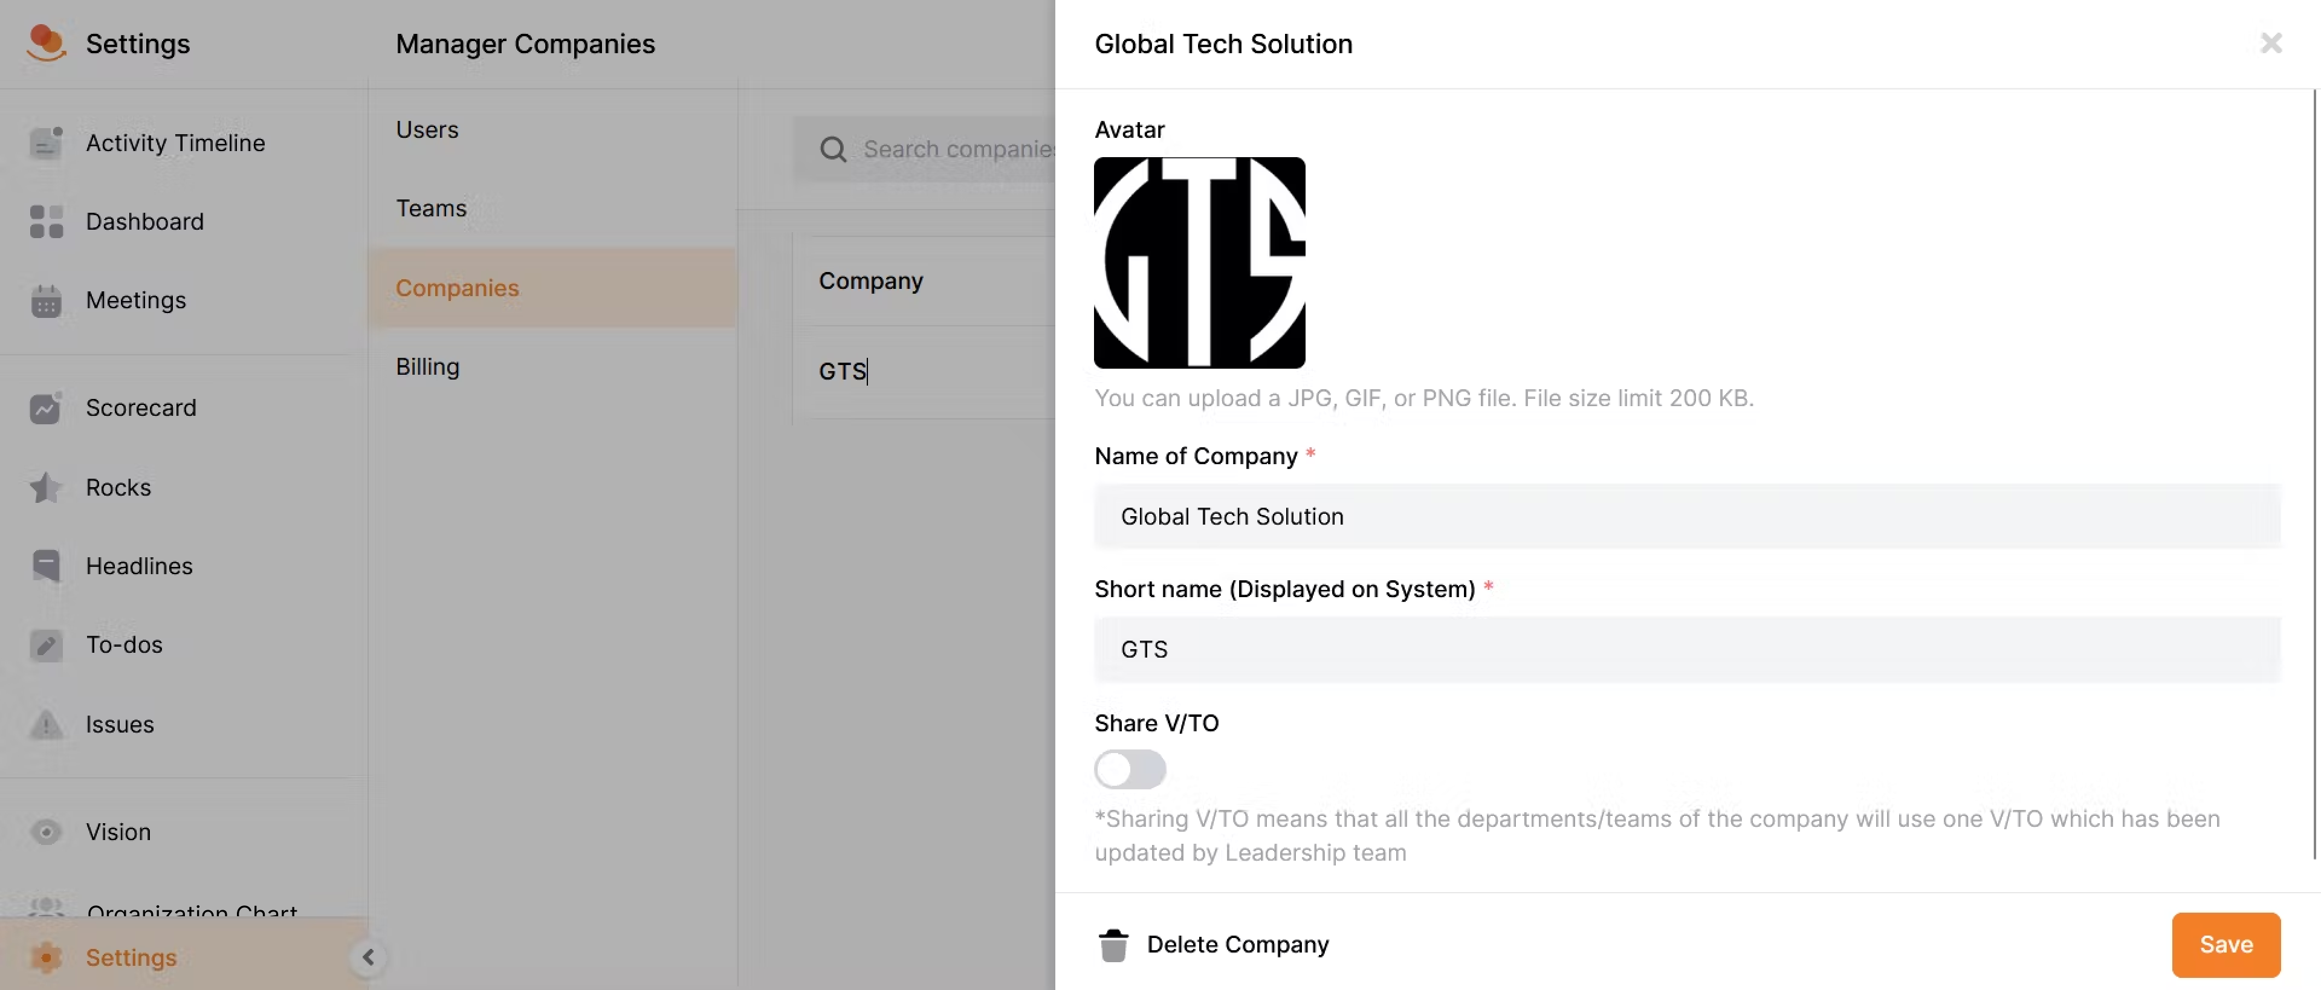Click the To-dos pencil icon
The image size is (2321, 990).
coord(46,645)
